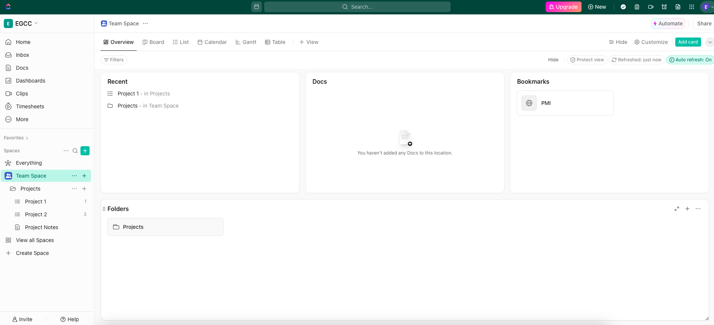Click the plus next to Team Space in the sidebar
714x325 pixels.
[84, 176]
